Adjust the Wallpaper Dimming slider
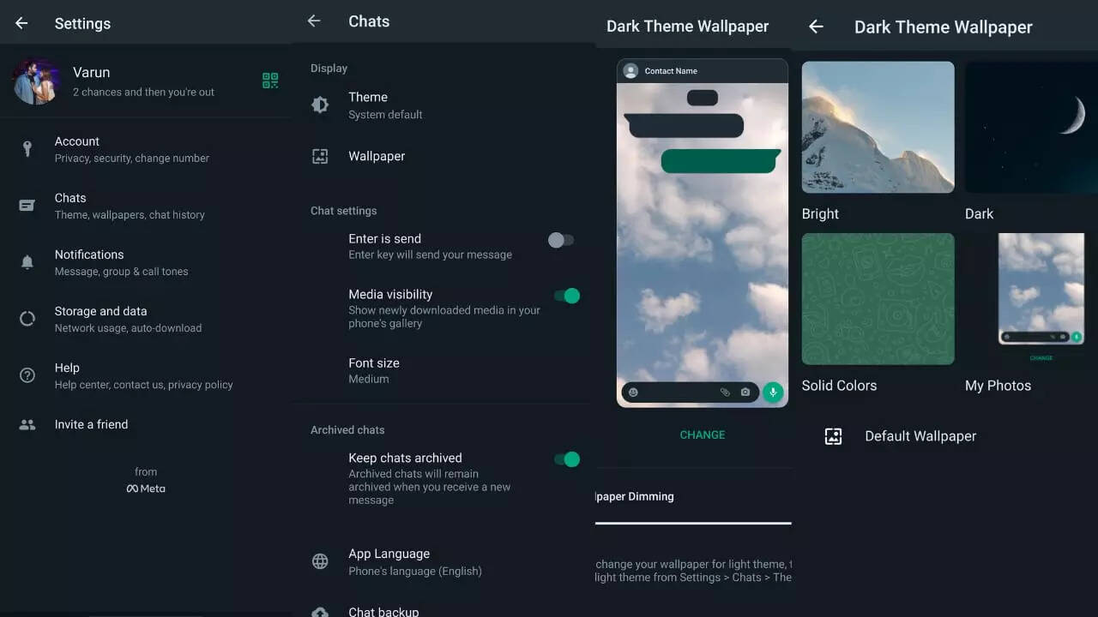Image resolution: width=1098 pixels, height=617 pixels. click(x=693, y=523)
